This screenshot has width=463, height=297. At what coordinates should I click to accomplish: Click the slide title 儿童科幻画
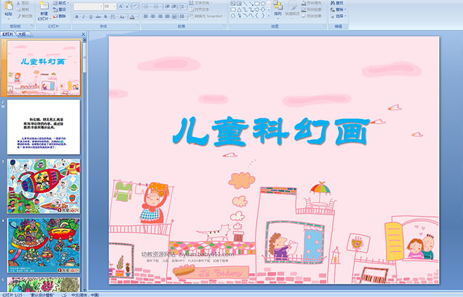point(271,132)
